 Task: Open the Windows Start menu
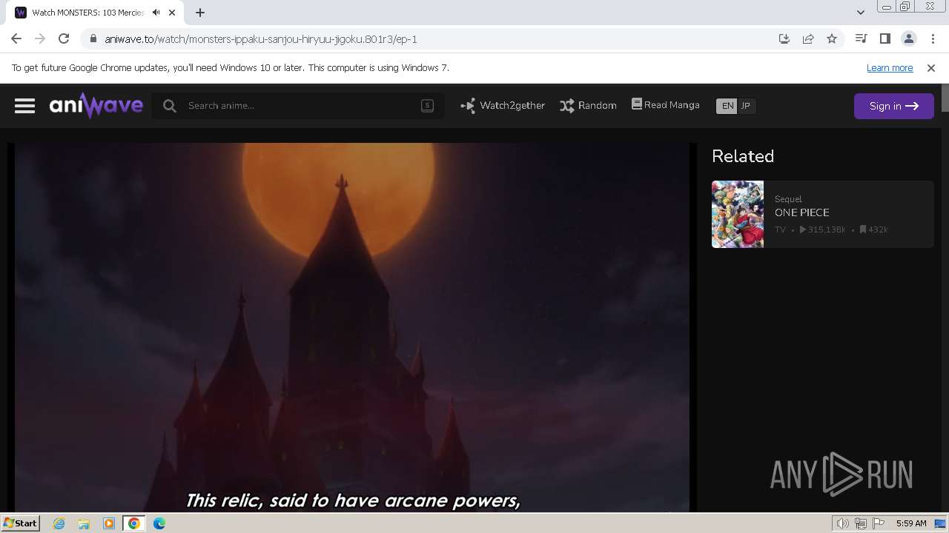click(20, 523)
